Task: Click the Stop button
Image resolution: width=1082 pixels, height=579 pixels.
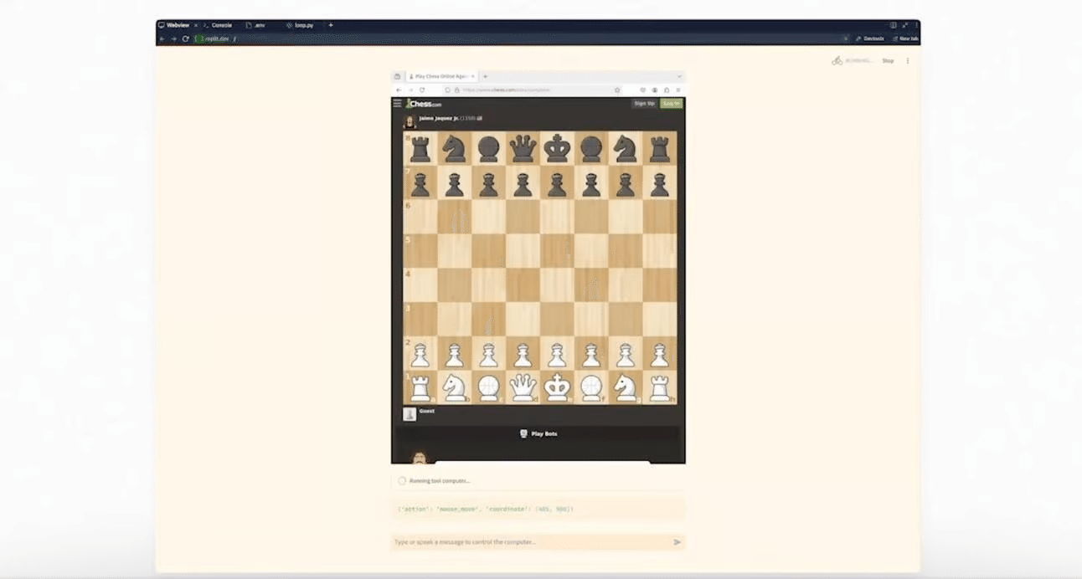Action: click(888, 61)
